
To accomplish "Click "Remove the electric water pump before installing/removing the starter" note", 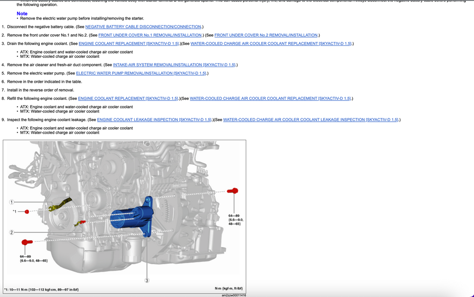I will click(82, 19).
